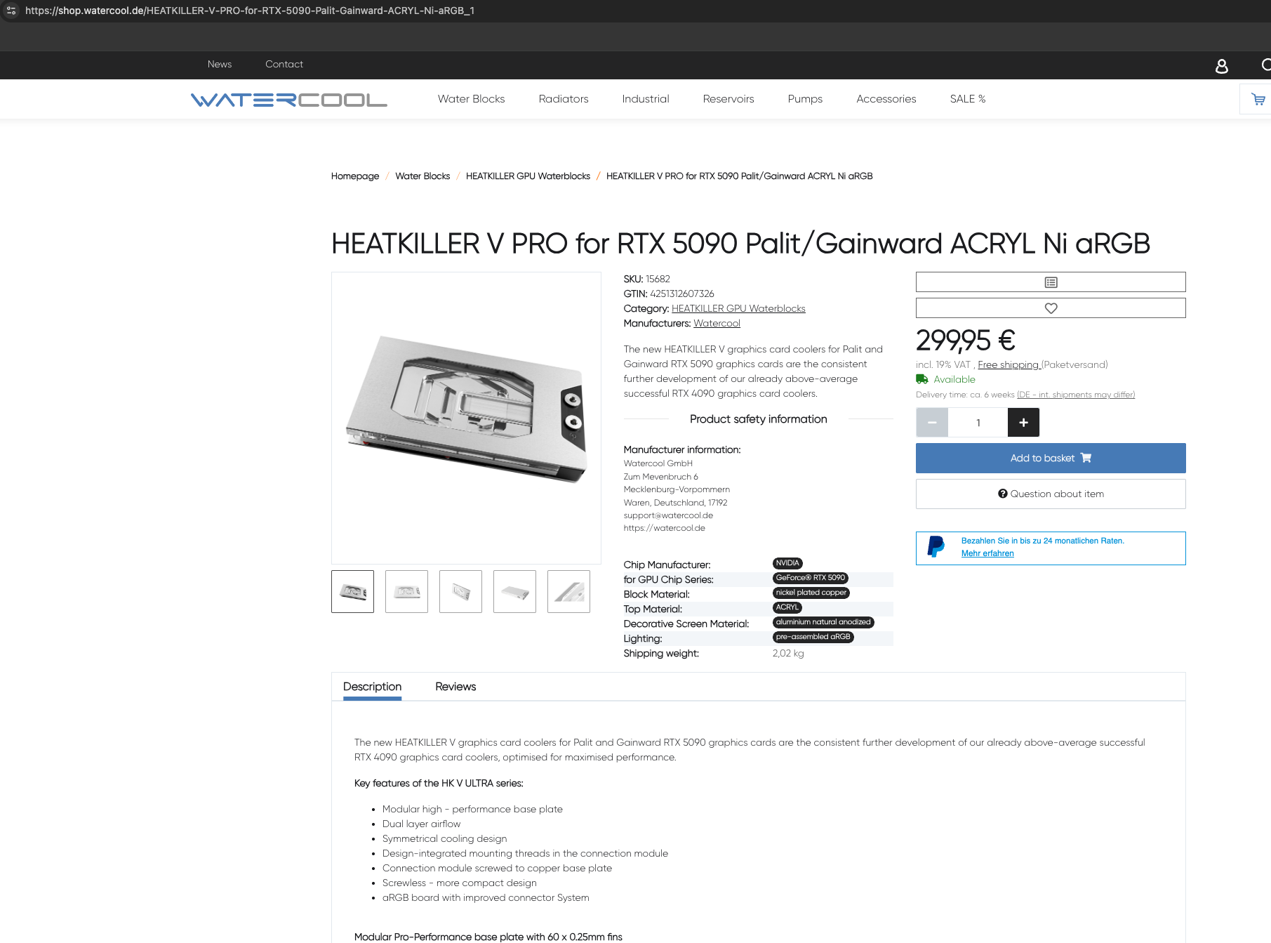Screen dimensions: 1271x943
Task: Click the ACRYL top material tag
Action: pyautogui.click(x=787, y=607)
